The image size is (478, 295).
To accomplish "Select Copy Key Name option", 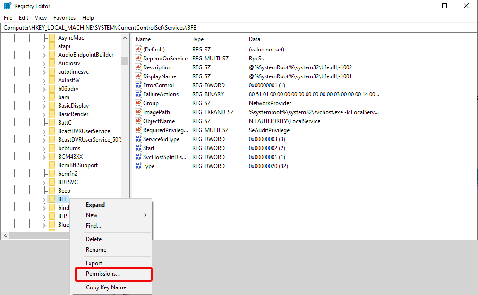I will pos(111,287).
